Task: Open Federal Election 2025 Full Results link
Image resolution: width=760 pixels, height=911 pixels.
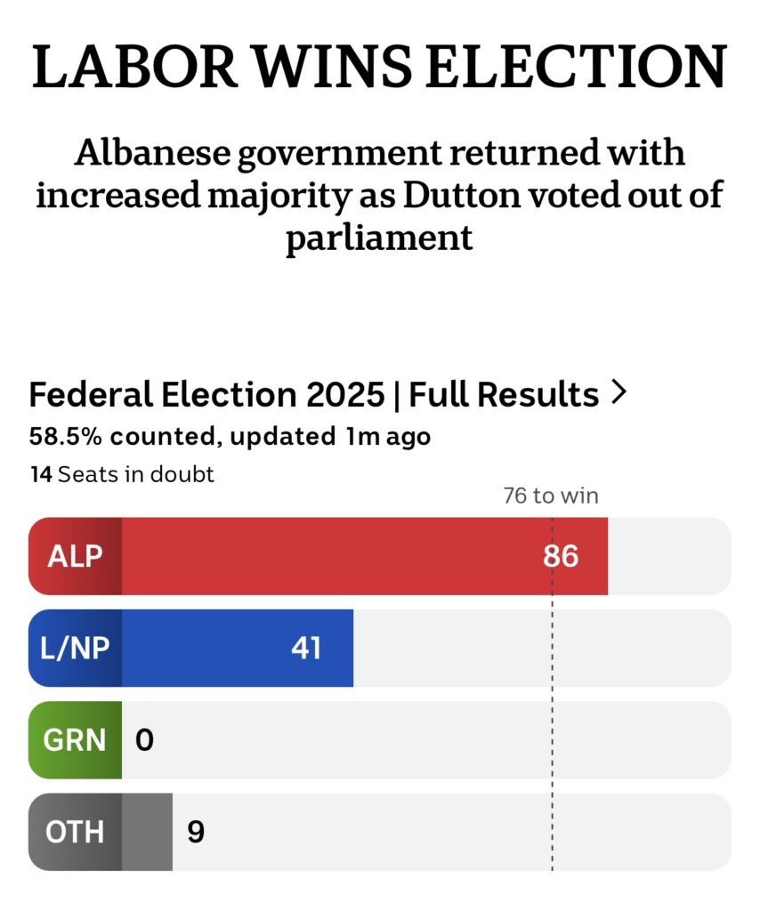Action: [327, 394]
